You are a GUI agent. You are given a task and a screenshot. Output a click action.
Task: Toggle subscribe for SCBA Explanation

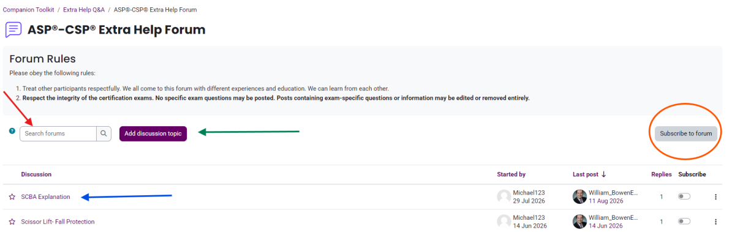click(x=684, y=196)
